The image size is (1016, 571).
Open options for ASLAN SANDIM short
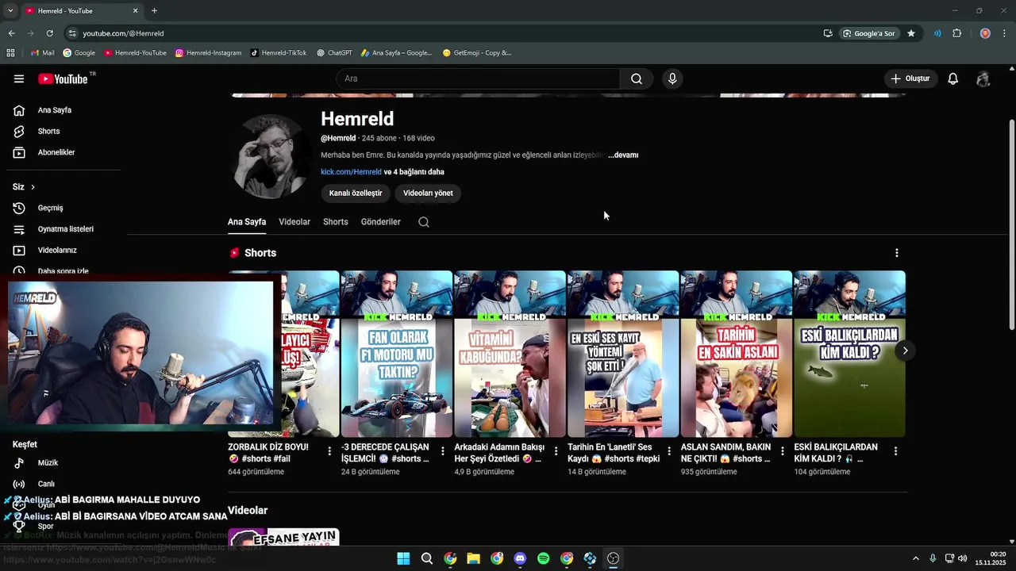(783, 450)
